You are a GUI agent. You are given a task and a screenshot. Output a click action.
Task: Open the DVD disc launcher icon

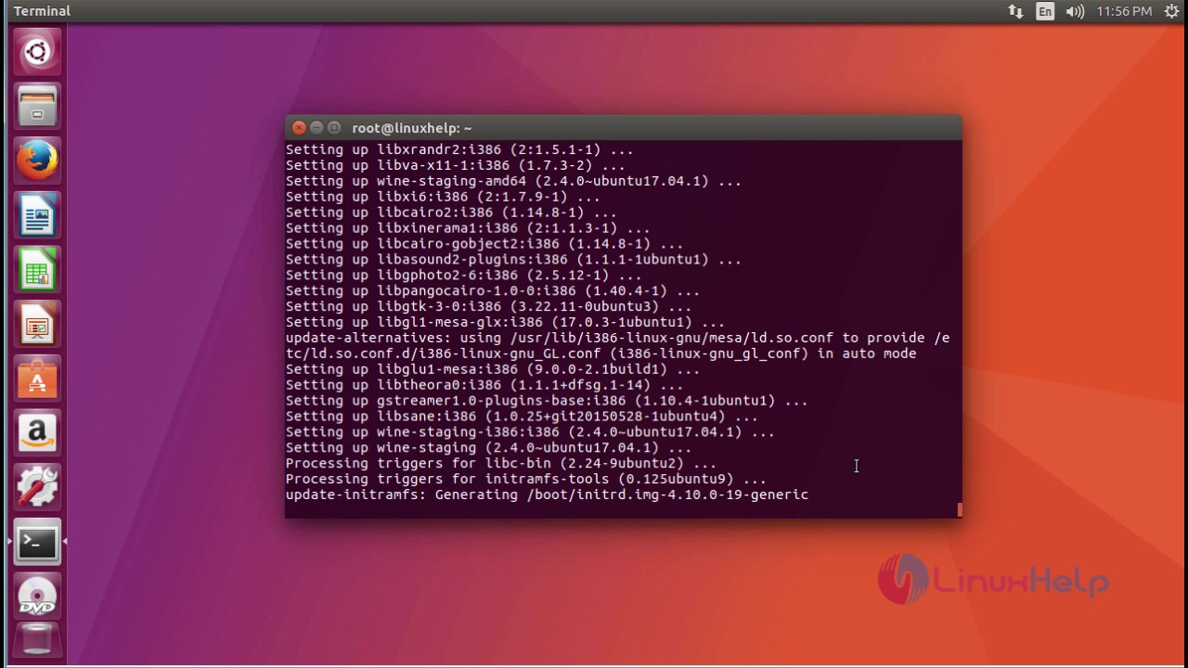[x=37, y=597]
